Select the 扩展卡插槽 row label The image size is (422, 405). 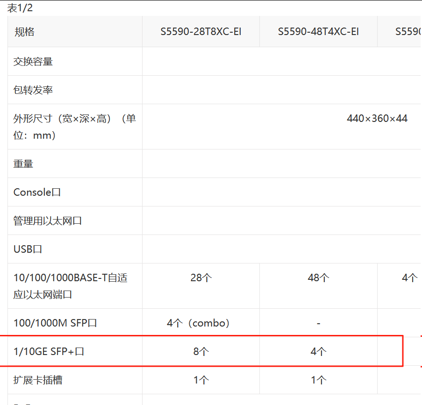point(38,380)
